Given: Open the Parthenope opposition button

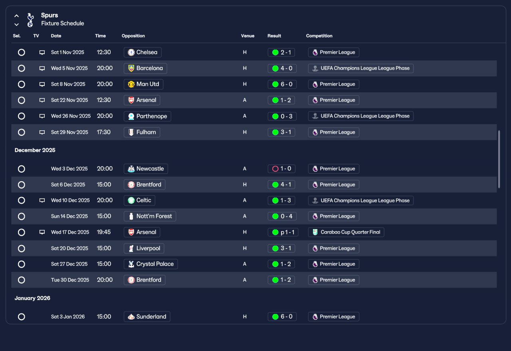Looking at the screenshot, I should click(x=147, y=116).
